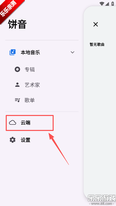Close the panel with the X icon
The height and width of the screenshot is (206, 116).
tap(96, 24)
